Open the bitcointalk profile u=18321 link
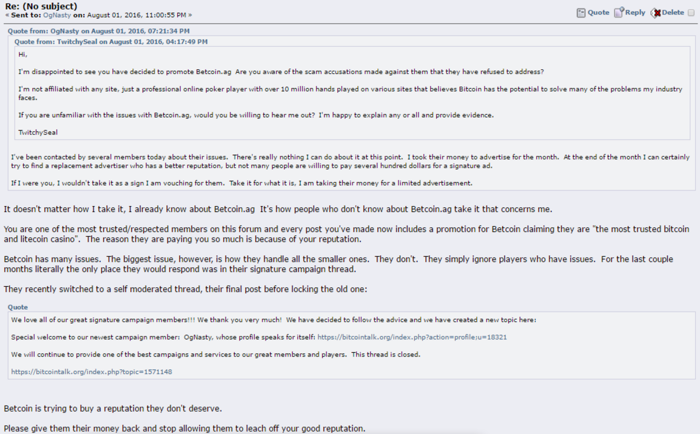 tap(412, 337)
